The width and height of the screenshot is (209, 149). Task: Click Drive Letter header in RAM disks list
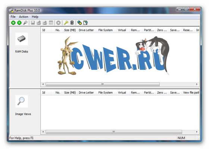87,30
